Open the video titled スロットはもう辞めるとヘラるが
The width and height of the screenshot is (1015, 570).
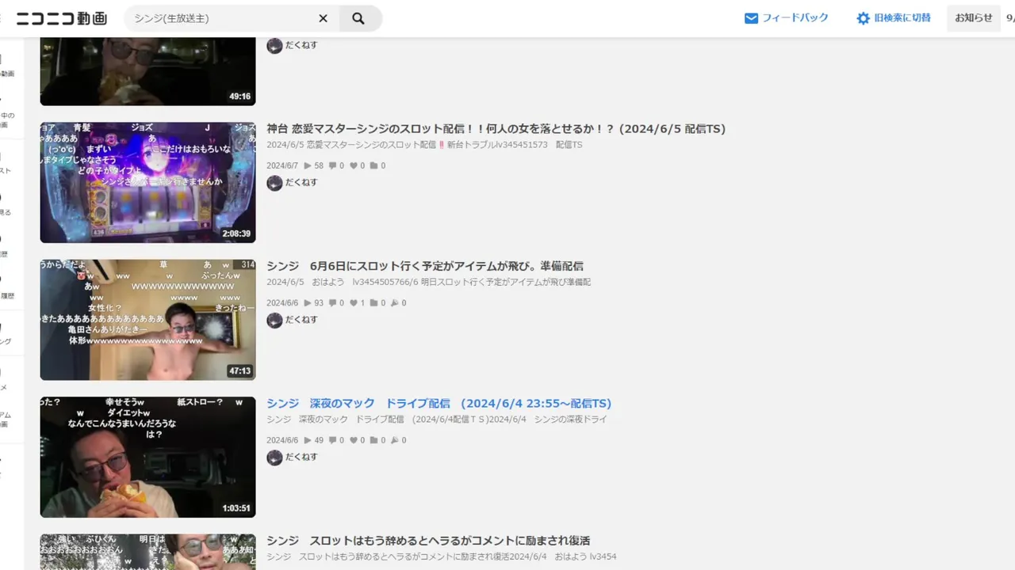428,541
